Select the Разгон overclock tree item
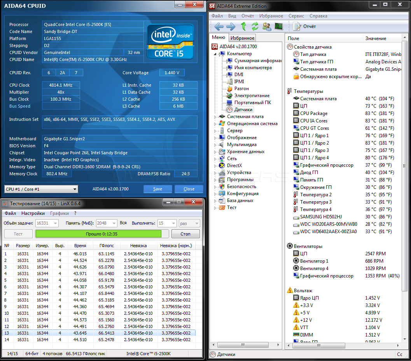This screenshot has width=411, height=361. point(241,89)
